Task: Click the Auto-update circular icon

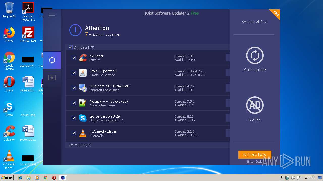Action: click(255, 55)
